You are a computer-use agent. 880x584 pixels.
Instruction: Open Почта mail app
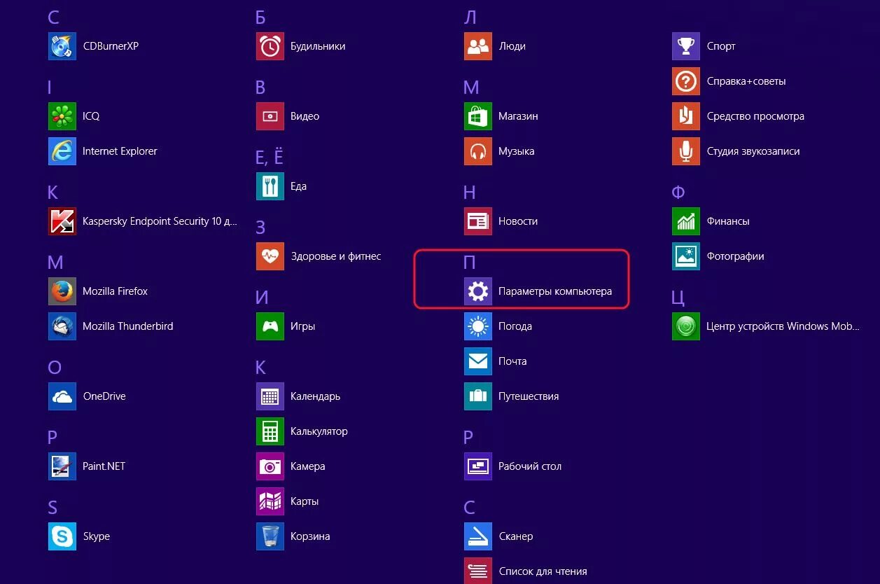tap(478, 361)
